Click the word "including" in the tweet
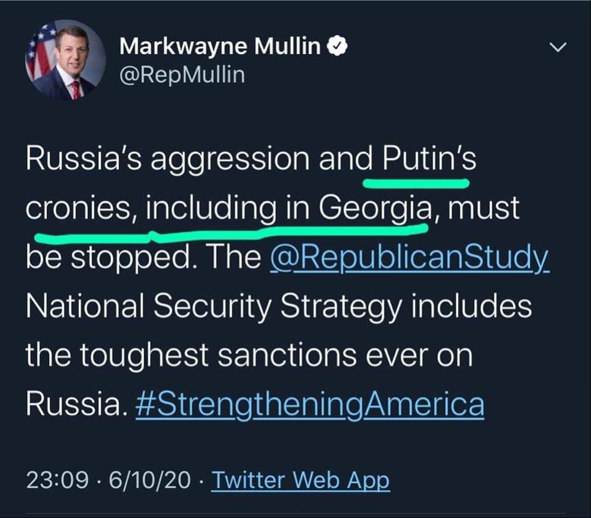The height and width of the screenshot is (518, 591). coord(211,209)
